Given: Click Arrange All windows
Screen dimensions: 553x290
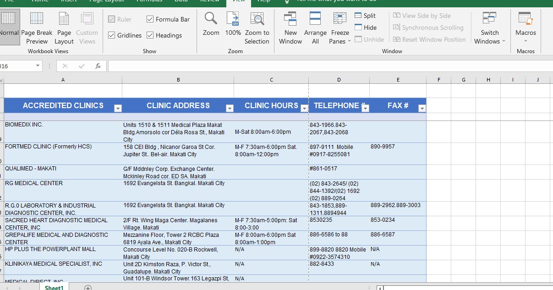Looking at the screenshot, I should (x=315, y=27).
